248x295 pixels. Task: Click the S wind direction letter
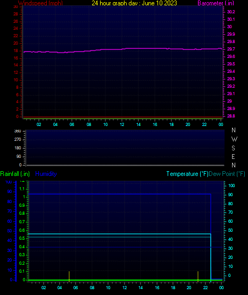pyautogui.click(x=233, y=148)
